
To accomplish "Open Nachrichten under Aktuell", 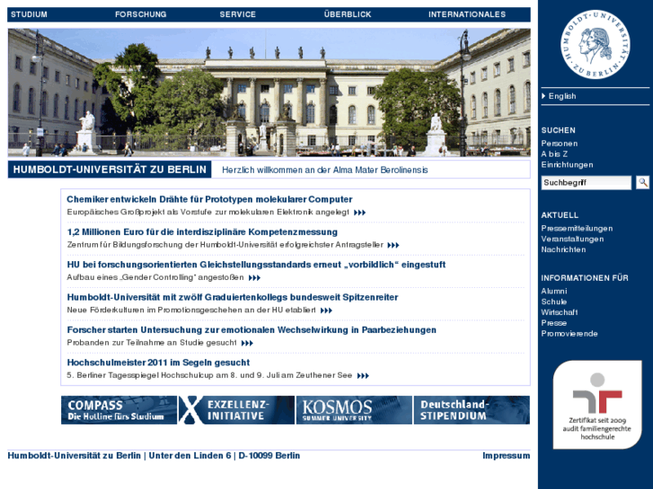I will click(563, 249).
